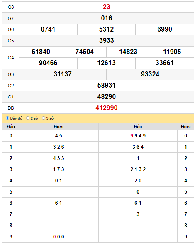
Task: Click the G4 number 11905
Action: [172, 52]
